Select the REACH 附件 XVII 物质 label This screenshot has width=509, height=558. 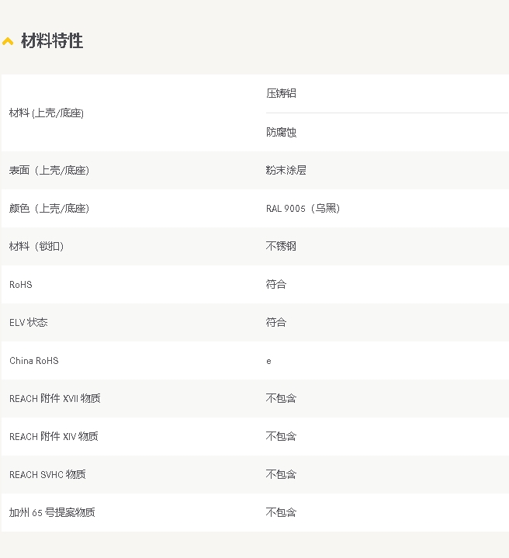(55, 398)
